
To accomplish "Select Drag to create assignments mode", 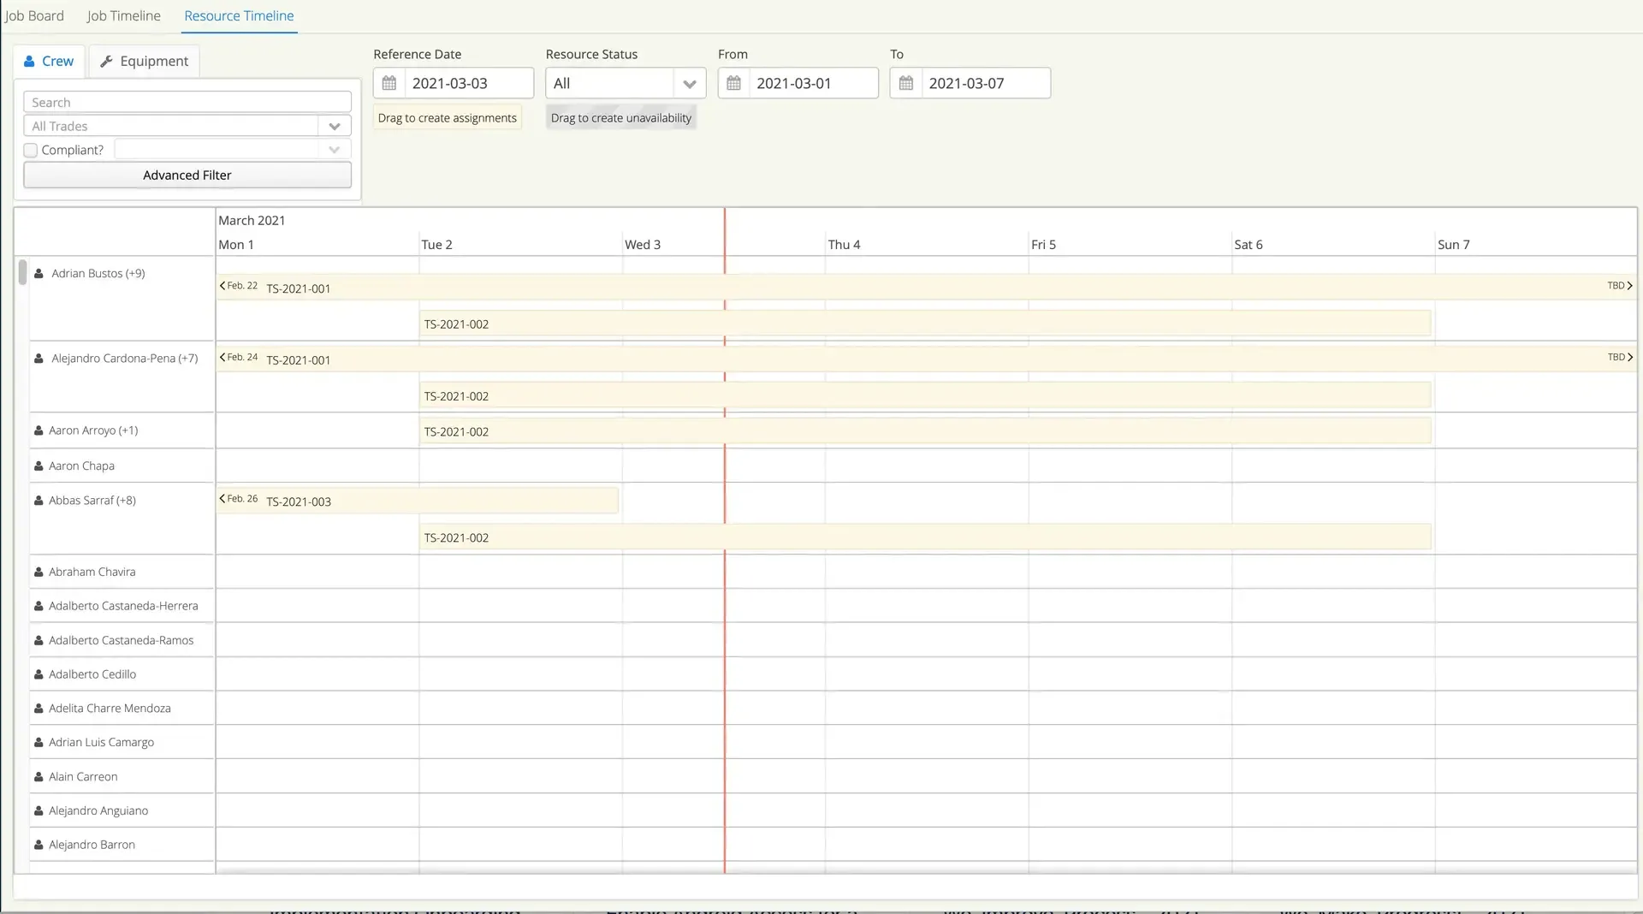I will tap(448, 118).
